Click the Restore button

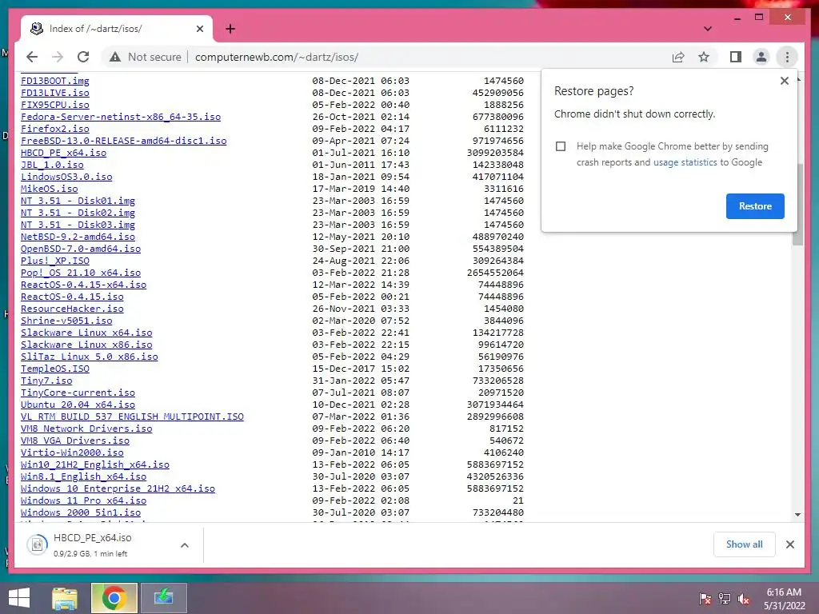coord(755,206)
